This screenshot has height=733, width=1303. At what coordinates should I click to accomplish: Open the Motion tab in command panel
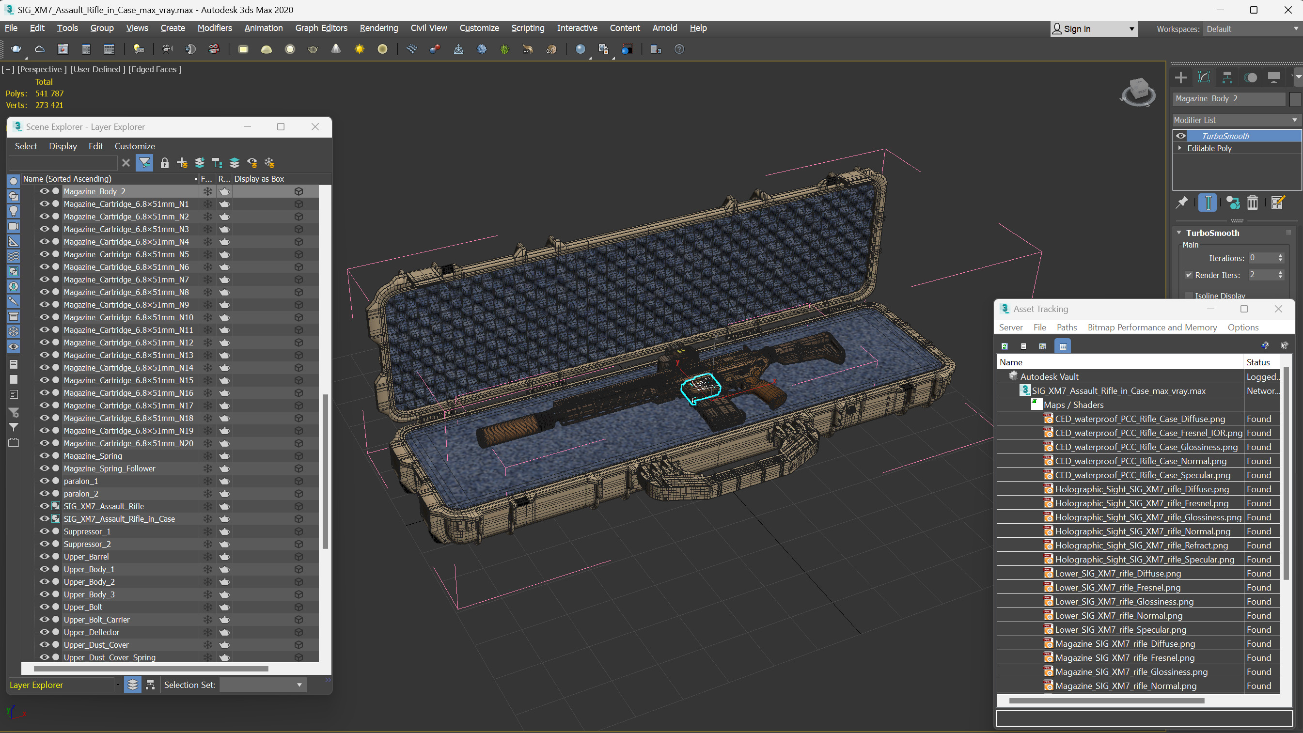[1250, 78]
